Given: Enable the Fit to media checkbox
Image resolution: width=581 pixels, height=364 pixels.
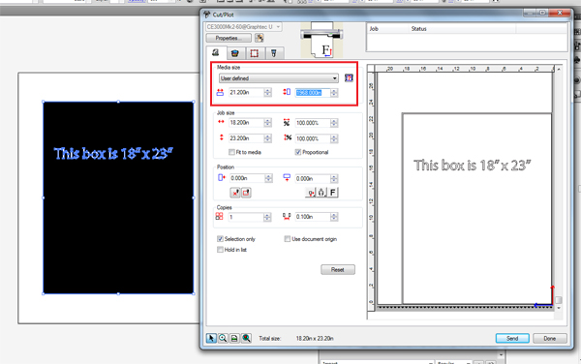Looking at the screenshot, I should pos(232,152).
